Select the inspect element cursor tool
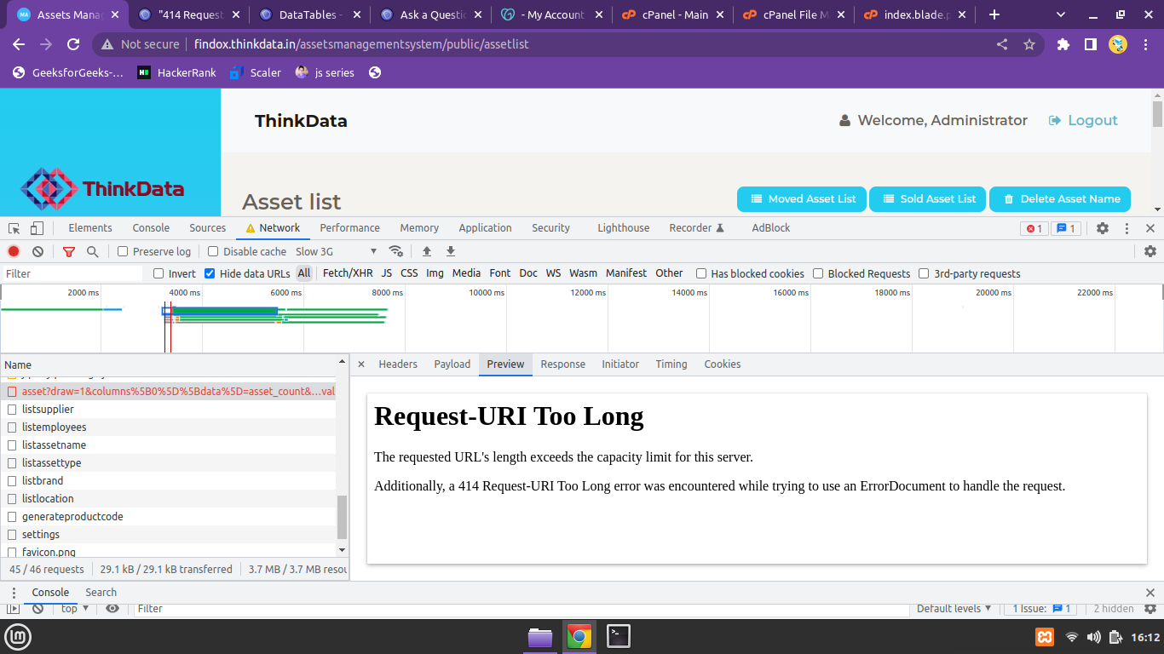Viewport: 1164px width, 654px height. click(x=13, y=227)
